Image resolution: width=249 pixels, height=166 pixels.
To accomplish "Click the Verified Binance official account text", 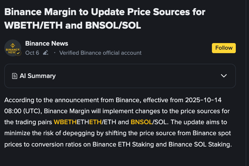I will (x=100, y=53).
